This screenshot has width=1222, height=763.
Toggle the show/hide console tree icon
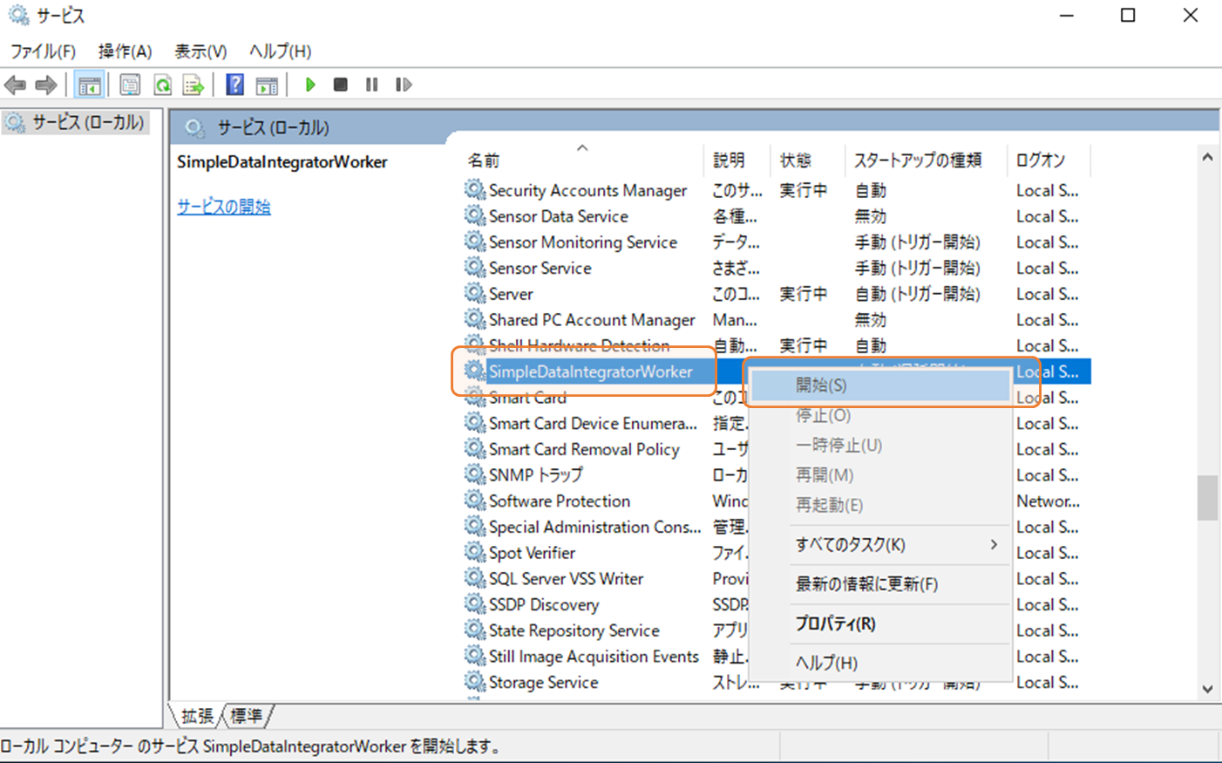tap(89, 85)
